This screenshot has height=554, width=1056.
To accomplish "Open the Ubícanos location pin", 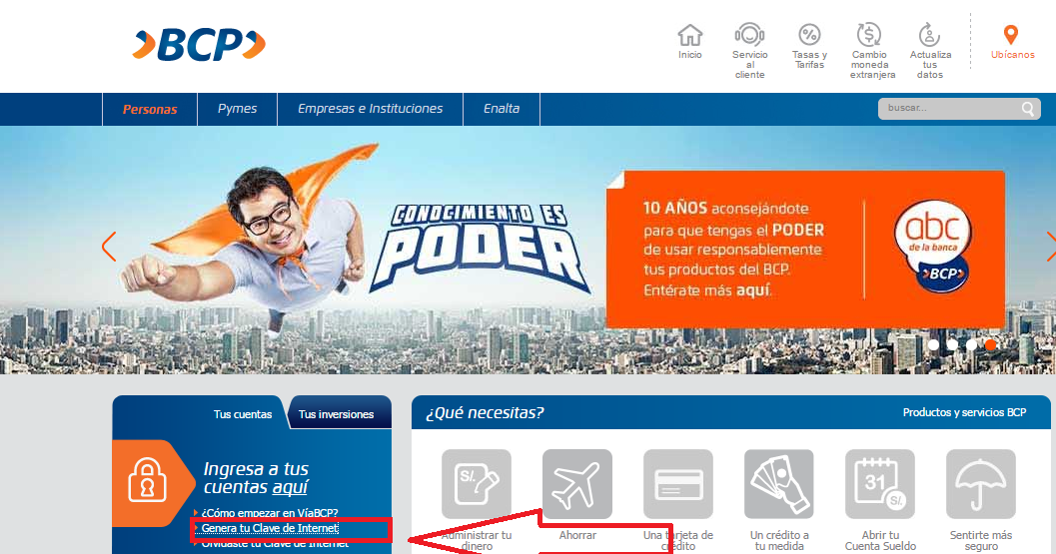I will click(x=1011, y=34).
